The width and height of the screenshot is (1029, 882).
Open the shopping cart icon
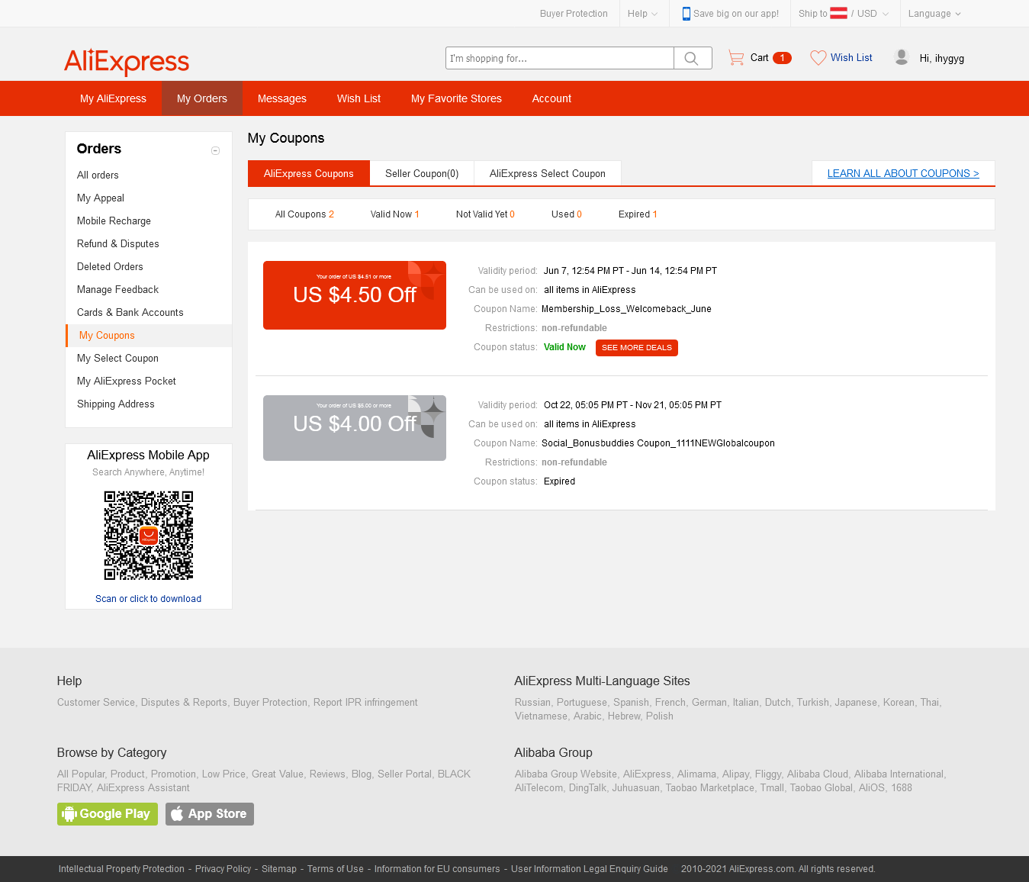coord(736,58)
